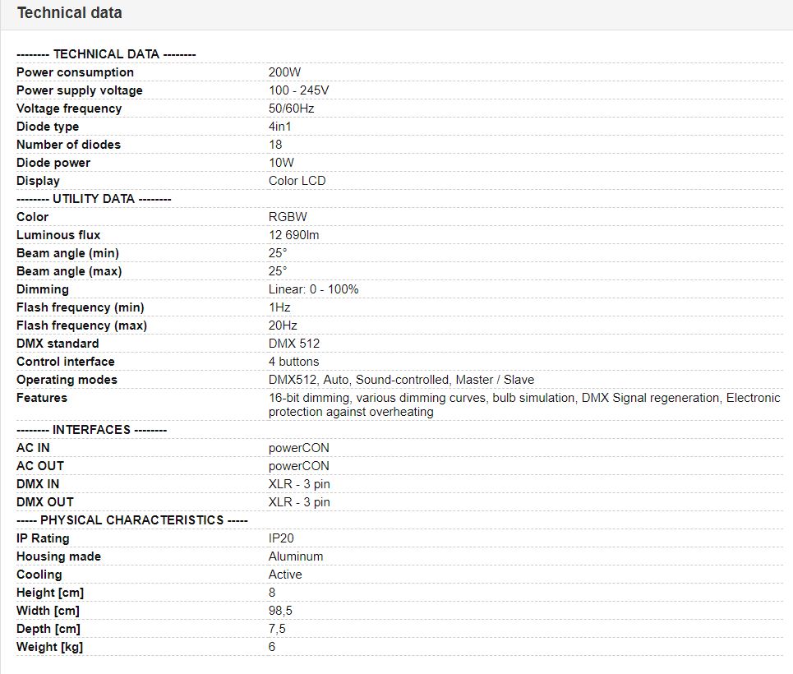Select the 'Operating modes' label
The height and width of the screenshot is (674, 793).
(x=67, y=380)
